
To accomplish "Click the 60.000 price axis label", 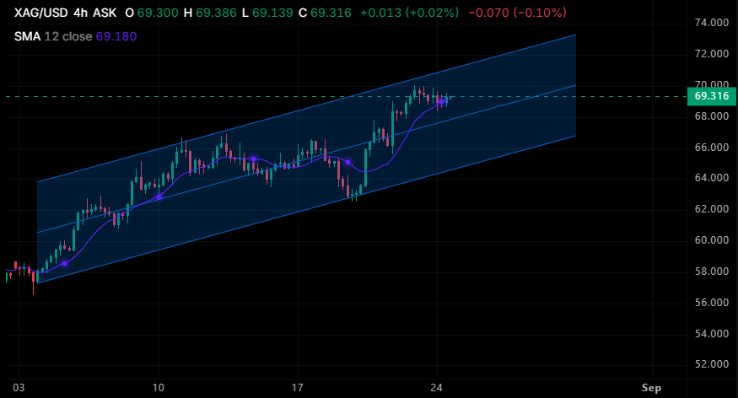I will 712,240.
